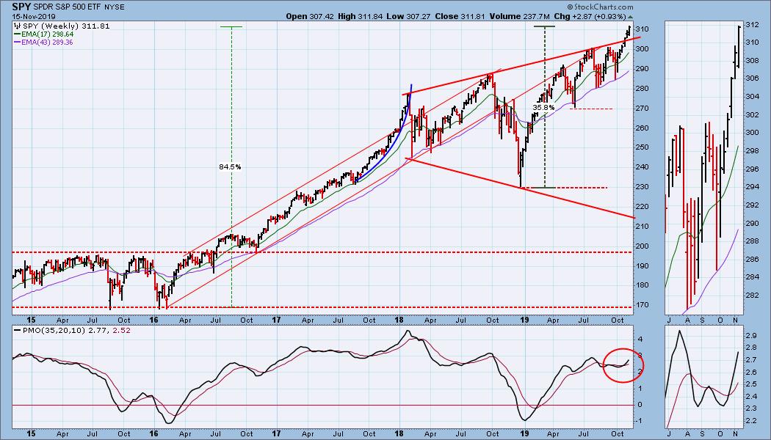The image size is (771, 440).
Task: Click the SPY ticker symbol title
Action: pyautogui.click(x=22, y=7)
